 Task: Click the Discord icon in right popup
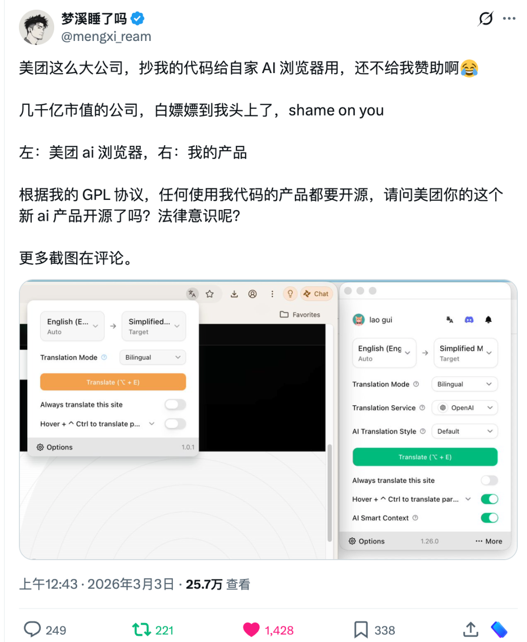[469, 320]
